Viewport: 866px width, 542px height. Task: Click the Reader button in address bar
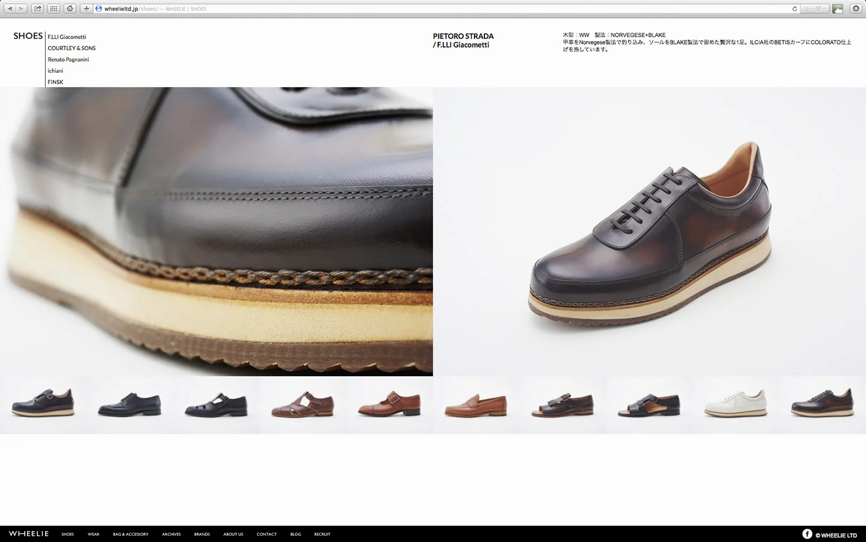[815, 9]
